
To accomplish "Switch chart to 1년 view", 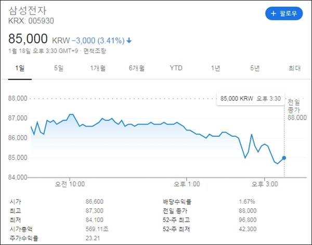I will (x=215, y=68).
